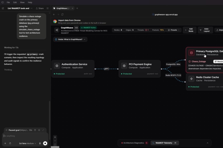The height and width of the screenshot is (148, 223).
Task: Go back in the built-in browser
Action: click(x=54, y=14)
